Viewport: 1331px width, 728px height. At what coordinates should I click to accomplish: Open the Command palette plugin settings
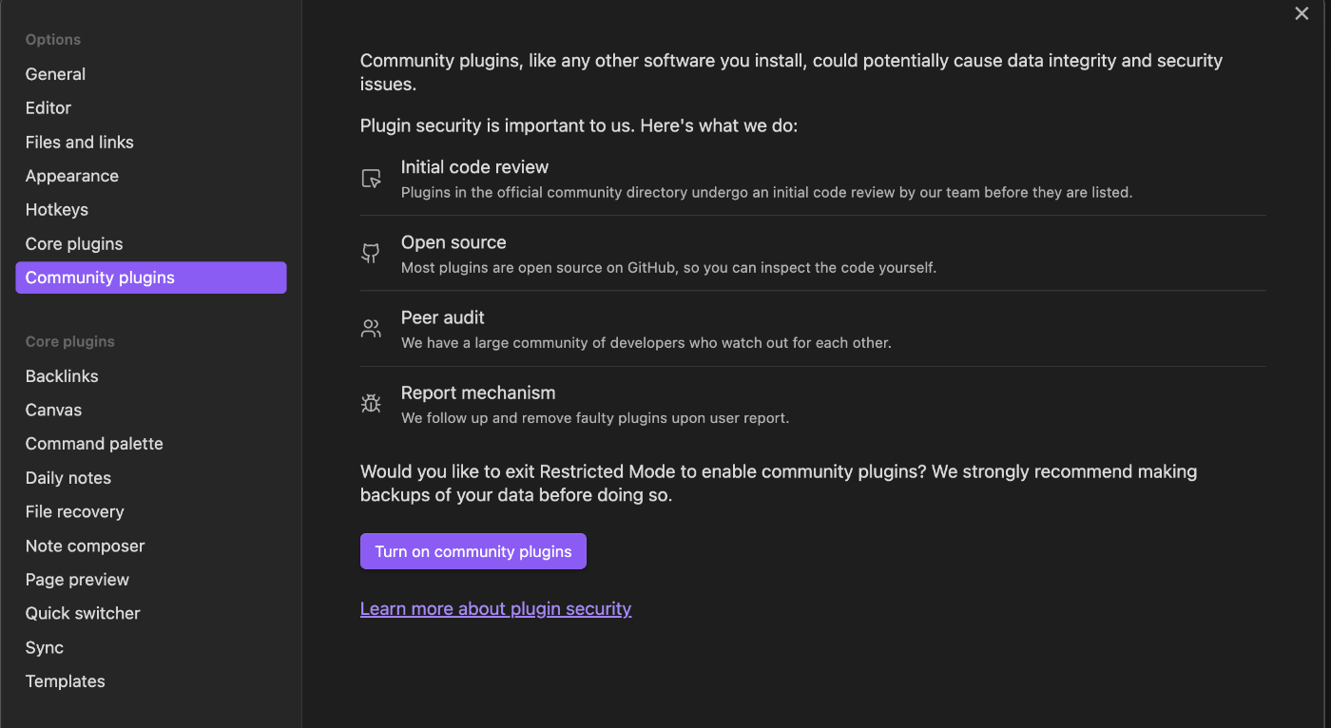tap(94, 443)
